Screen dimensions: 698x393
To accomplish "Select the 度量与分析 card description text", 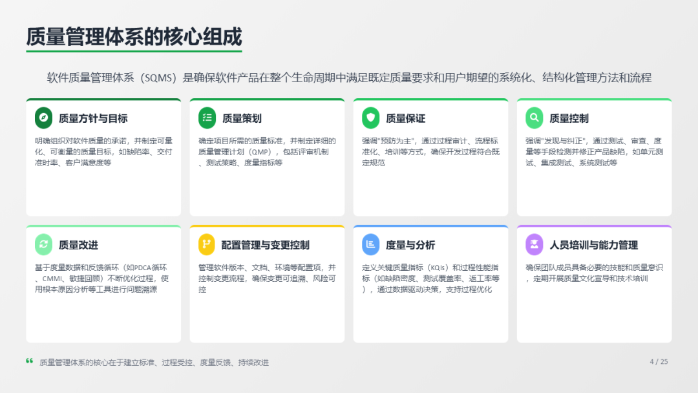I will [430, 279].
